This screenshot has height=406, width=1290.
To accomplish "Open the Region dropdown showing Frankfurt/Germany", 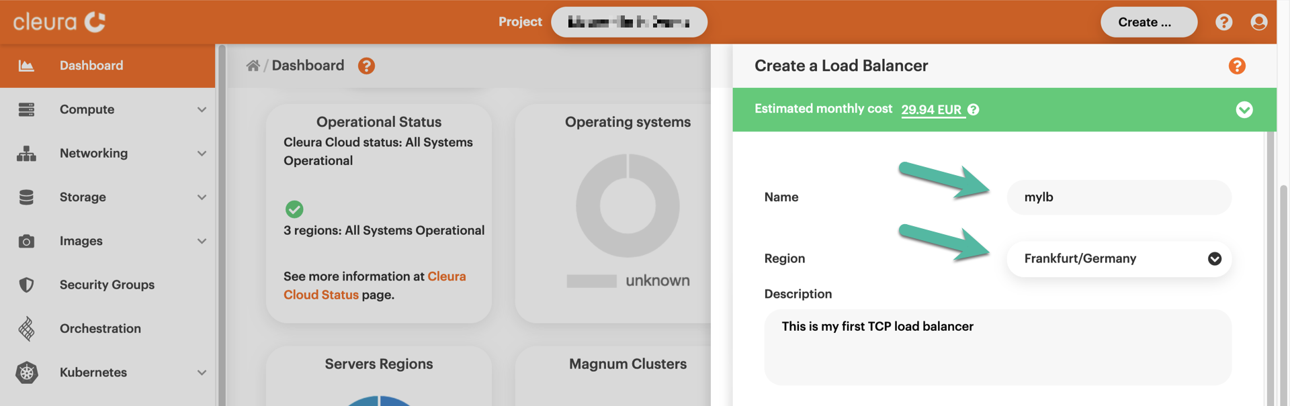I will coord(1119,259).
